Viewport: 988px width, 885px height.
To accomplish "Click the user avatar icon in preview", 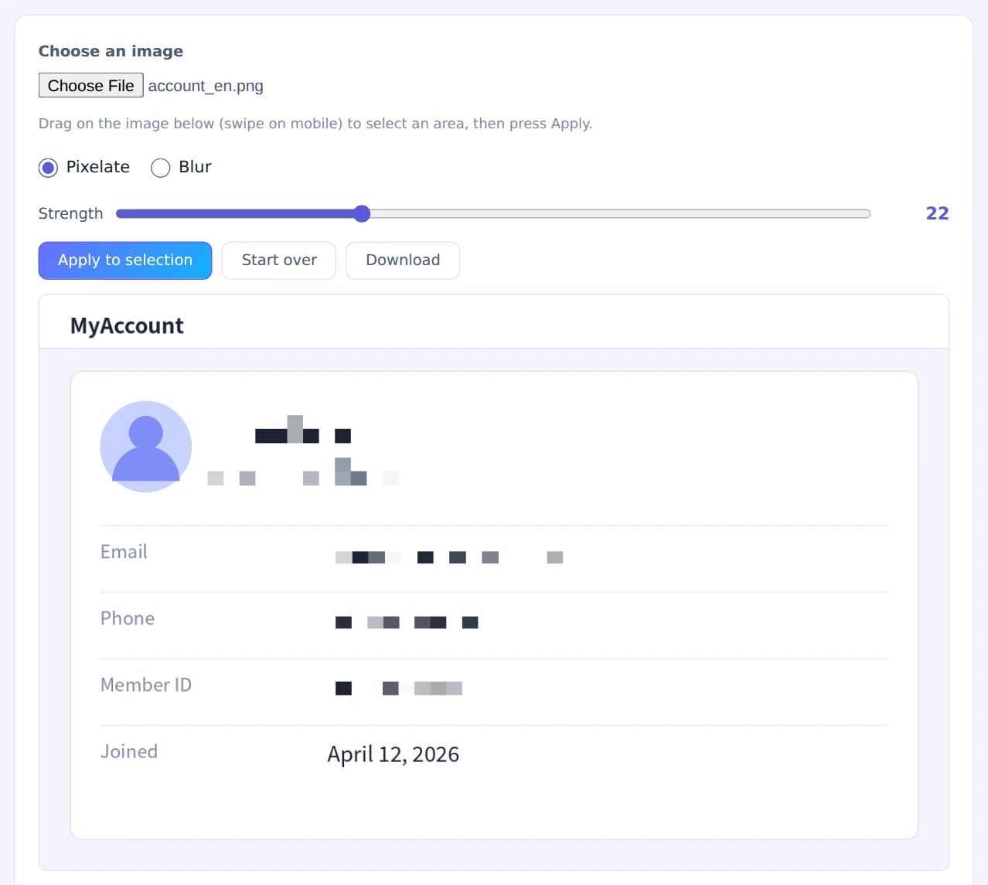I will click(146, 446).
